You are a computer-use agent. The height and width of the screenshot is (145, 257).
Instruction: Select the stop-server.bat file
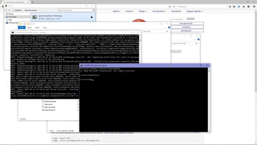tap(50, 107)
